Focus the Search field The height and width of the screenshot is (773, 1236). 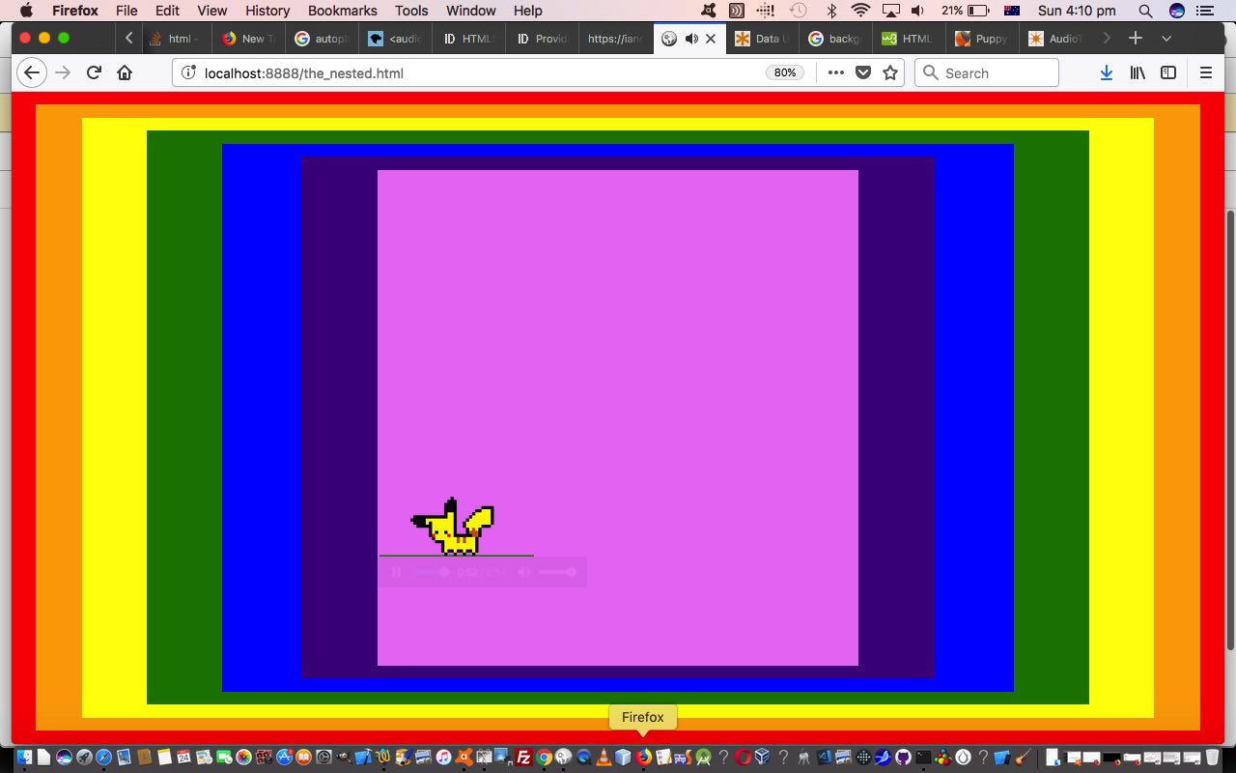(x=987, y=72)
